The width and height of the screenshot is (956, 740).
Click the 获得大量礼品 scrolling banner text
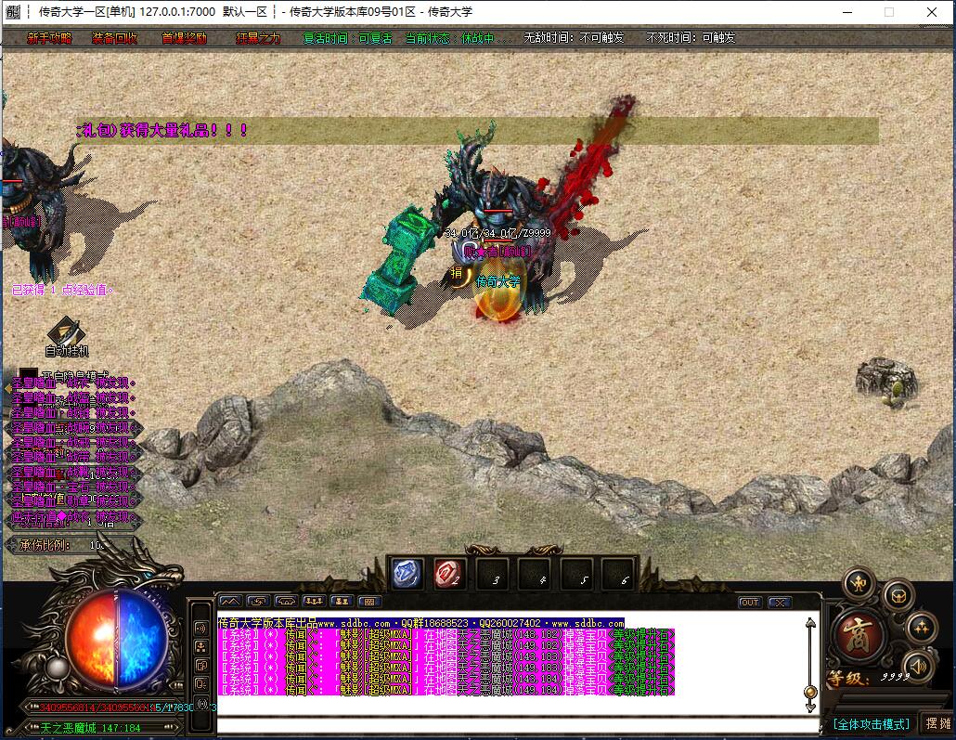click(x=161, y=130)
